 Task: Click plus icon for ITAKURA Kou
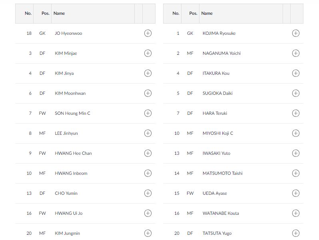(x=296, y=73)
